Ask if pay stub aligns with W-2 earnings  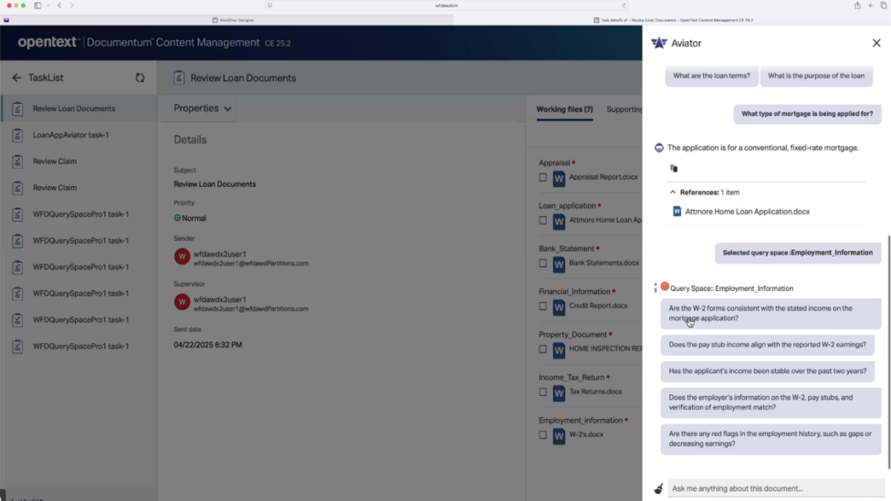click(x=767, y=345)
